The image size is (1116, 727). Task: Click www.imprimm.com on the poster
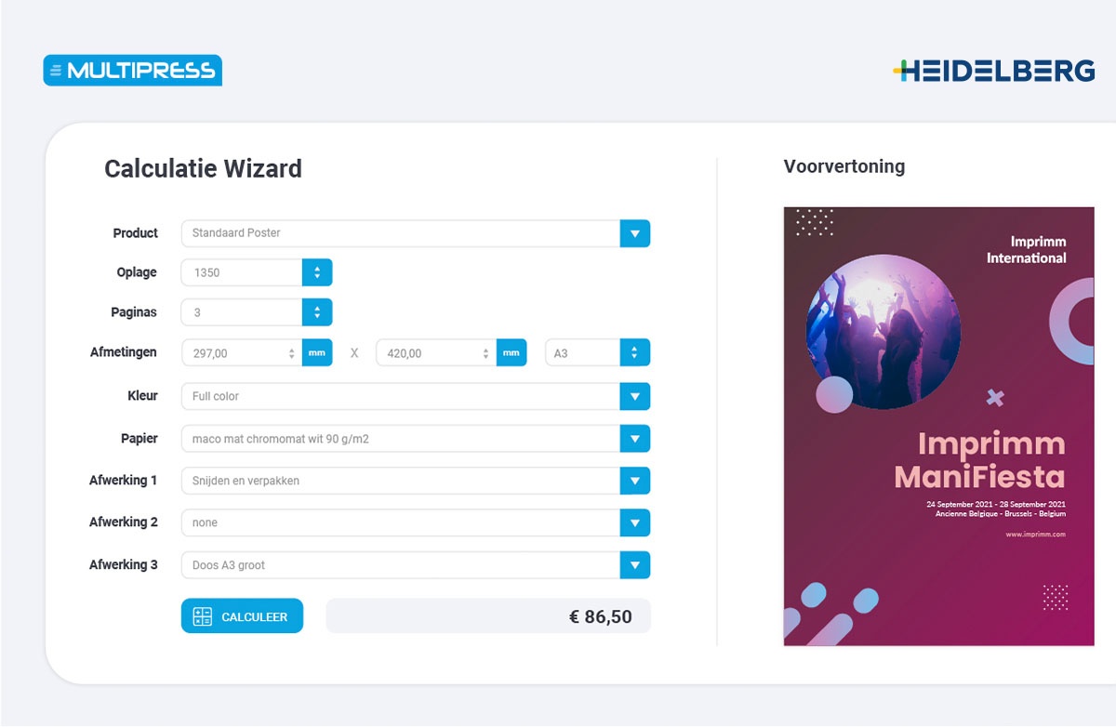coord(1035,535)
